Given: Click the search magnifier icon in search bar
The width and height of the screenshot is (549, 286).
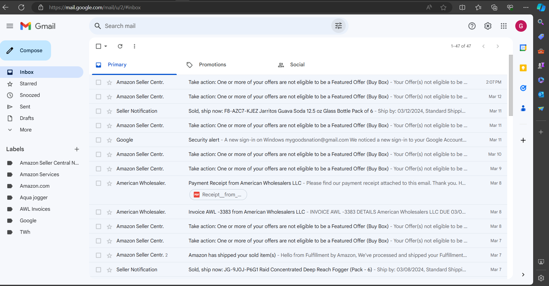Looking at the screenshot, I should pyautogui.click(x=98, y=26).
